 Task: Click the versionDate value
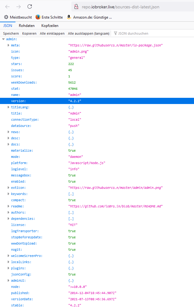point(92,299)
